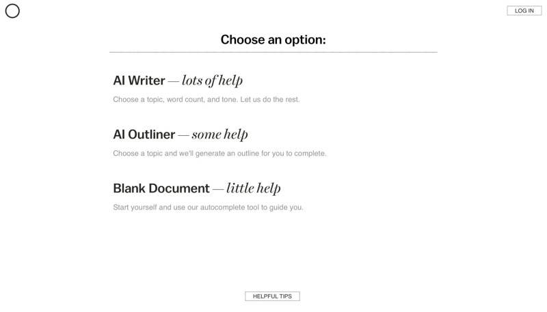This screenshot has width=547, height=312.
Task: Click the italic "little help" text
Action: click(x=254, y=188)
